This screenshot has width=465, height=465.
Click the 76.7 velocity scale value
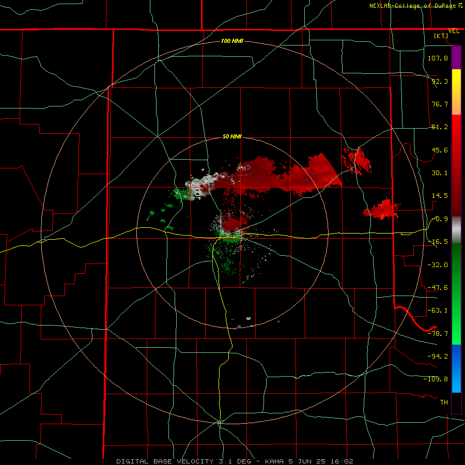point(440,104)
